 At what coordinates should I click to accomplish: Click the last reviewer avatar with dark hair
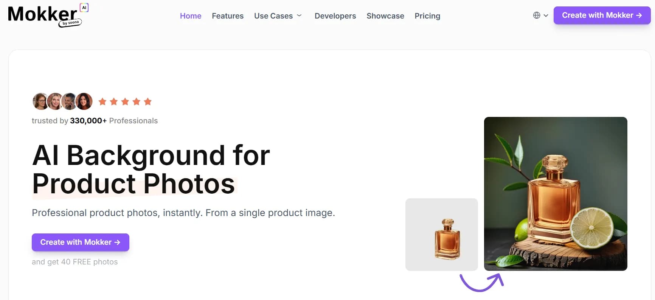click(84, 101)
